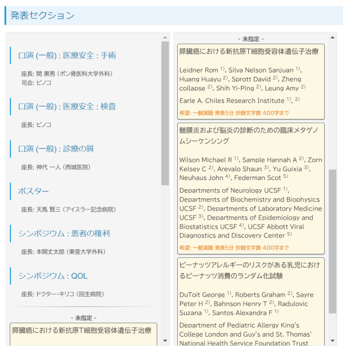The image size is (343, 347).
Task: Select the 髄膜炎および脳炎 metagenomic sequencing card
Action: [250, 188]
